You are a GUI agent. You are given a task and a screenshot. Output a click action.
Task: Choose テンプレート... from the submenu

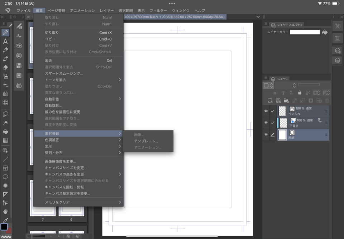click(146, 141)
